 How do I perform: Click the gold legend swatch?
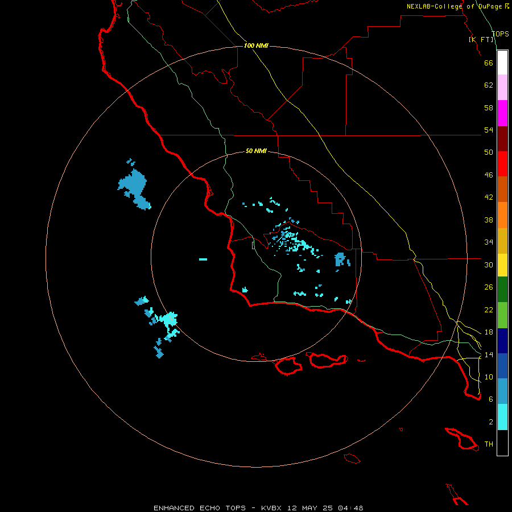(x=502, y=241)
